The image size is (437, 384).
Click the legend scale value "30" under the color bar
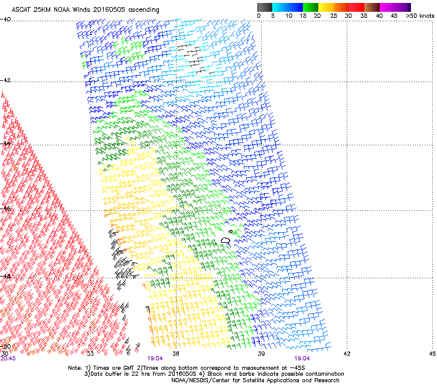(348, 16)
